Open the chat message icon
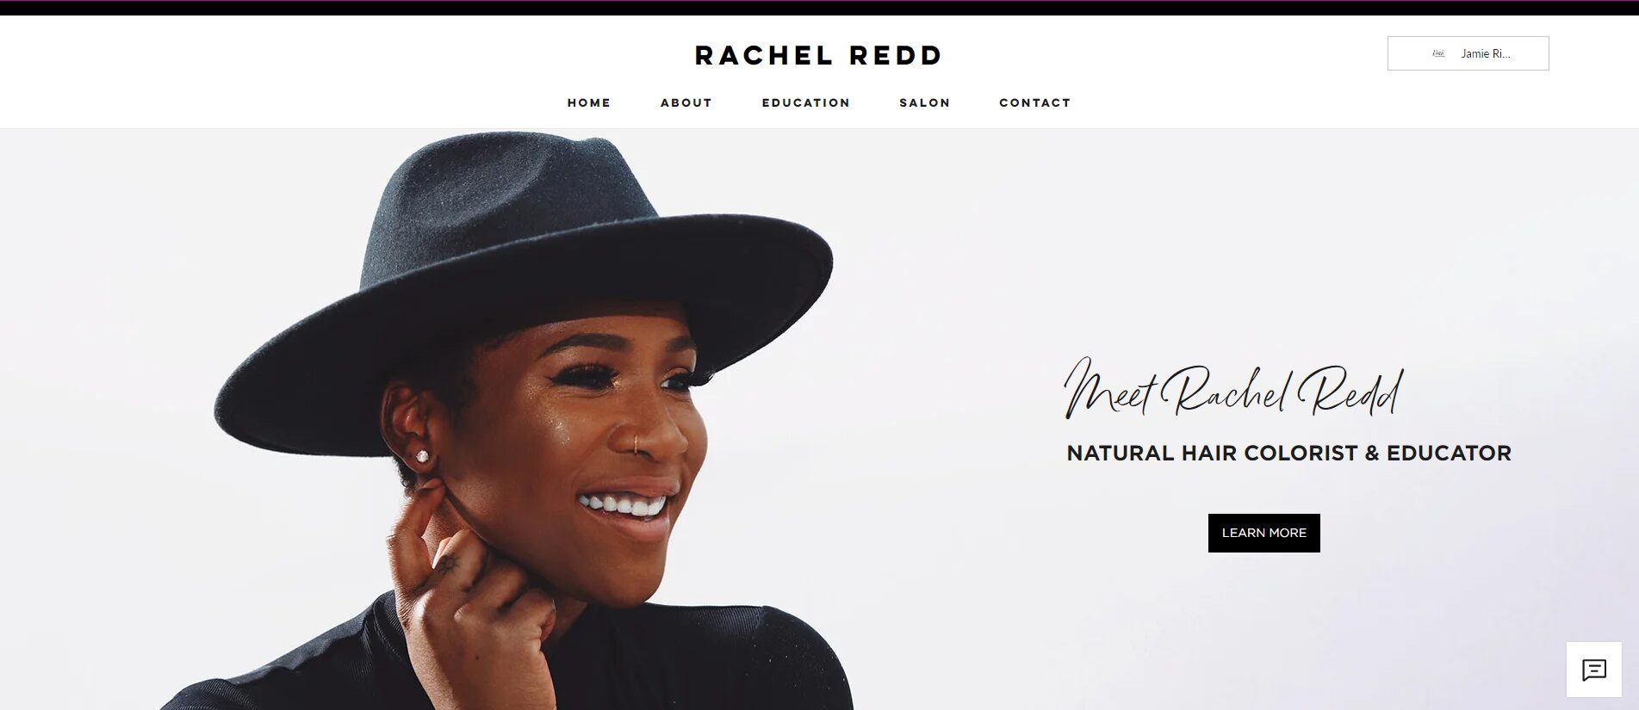 click(1593, 670)
